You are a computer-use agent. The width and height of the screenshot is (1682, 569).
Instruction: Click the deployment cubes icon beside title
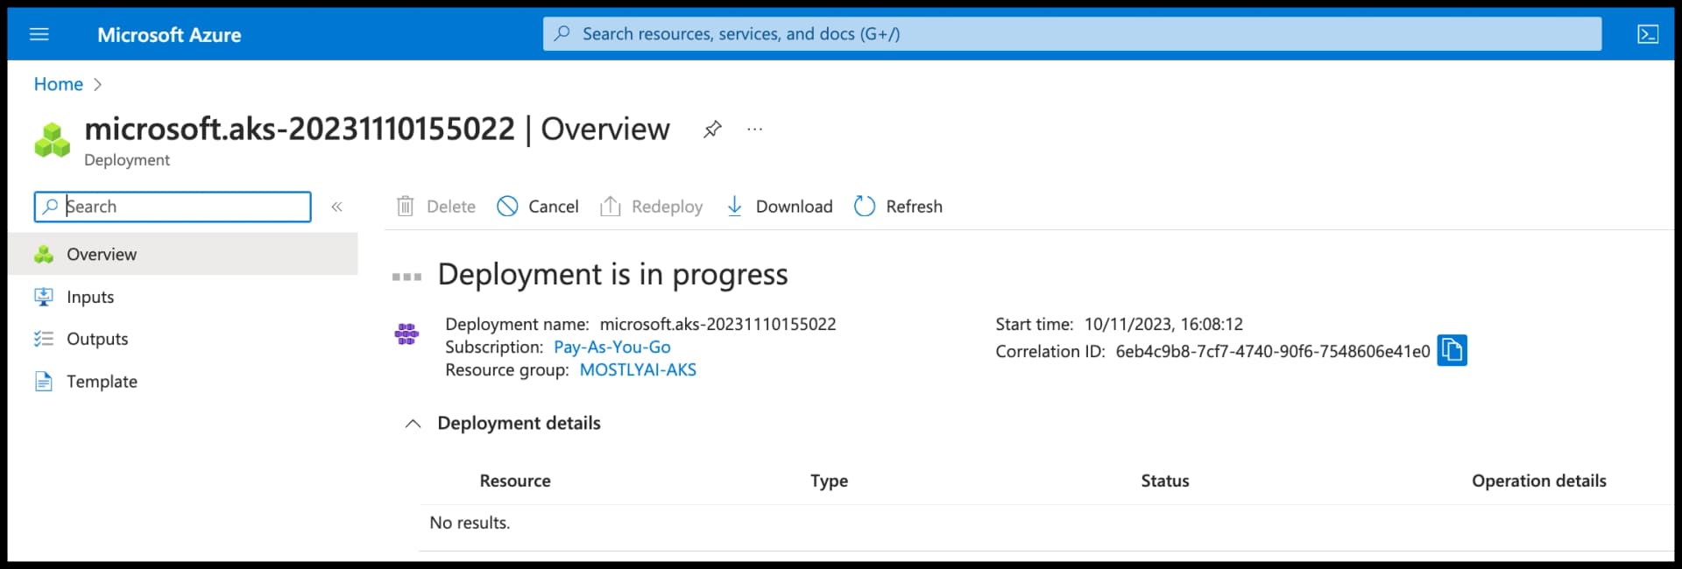[x=53, y=140]
